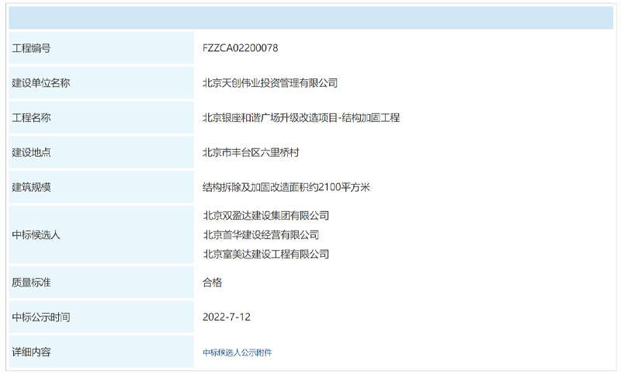Click the 详细内容 label
Viewport: 621px width, 375px height.
(31, 352)
